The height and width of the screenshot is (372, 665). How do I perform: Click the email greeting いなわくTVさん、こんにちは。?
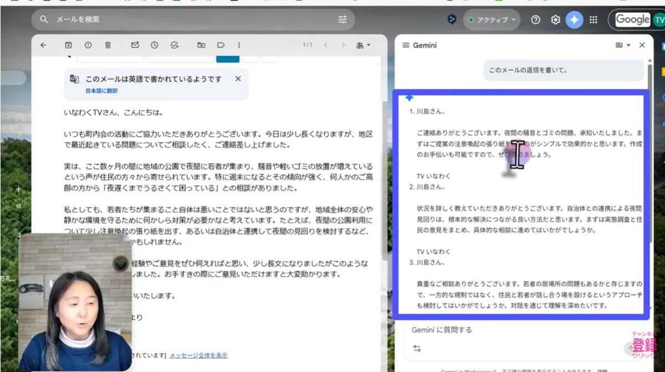[114, 113]
